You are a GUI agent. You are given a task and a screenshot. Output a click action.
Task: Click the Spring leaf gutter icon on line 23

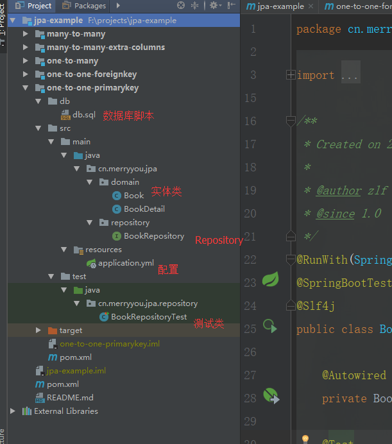[x=270, y=280]
